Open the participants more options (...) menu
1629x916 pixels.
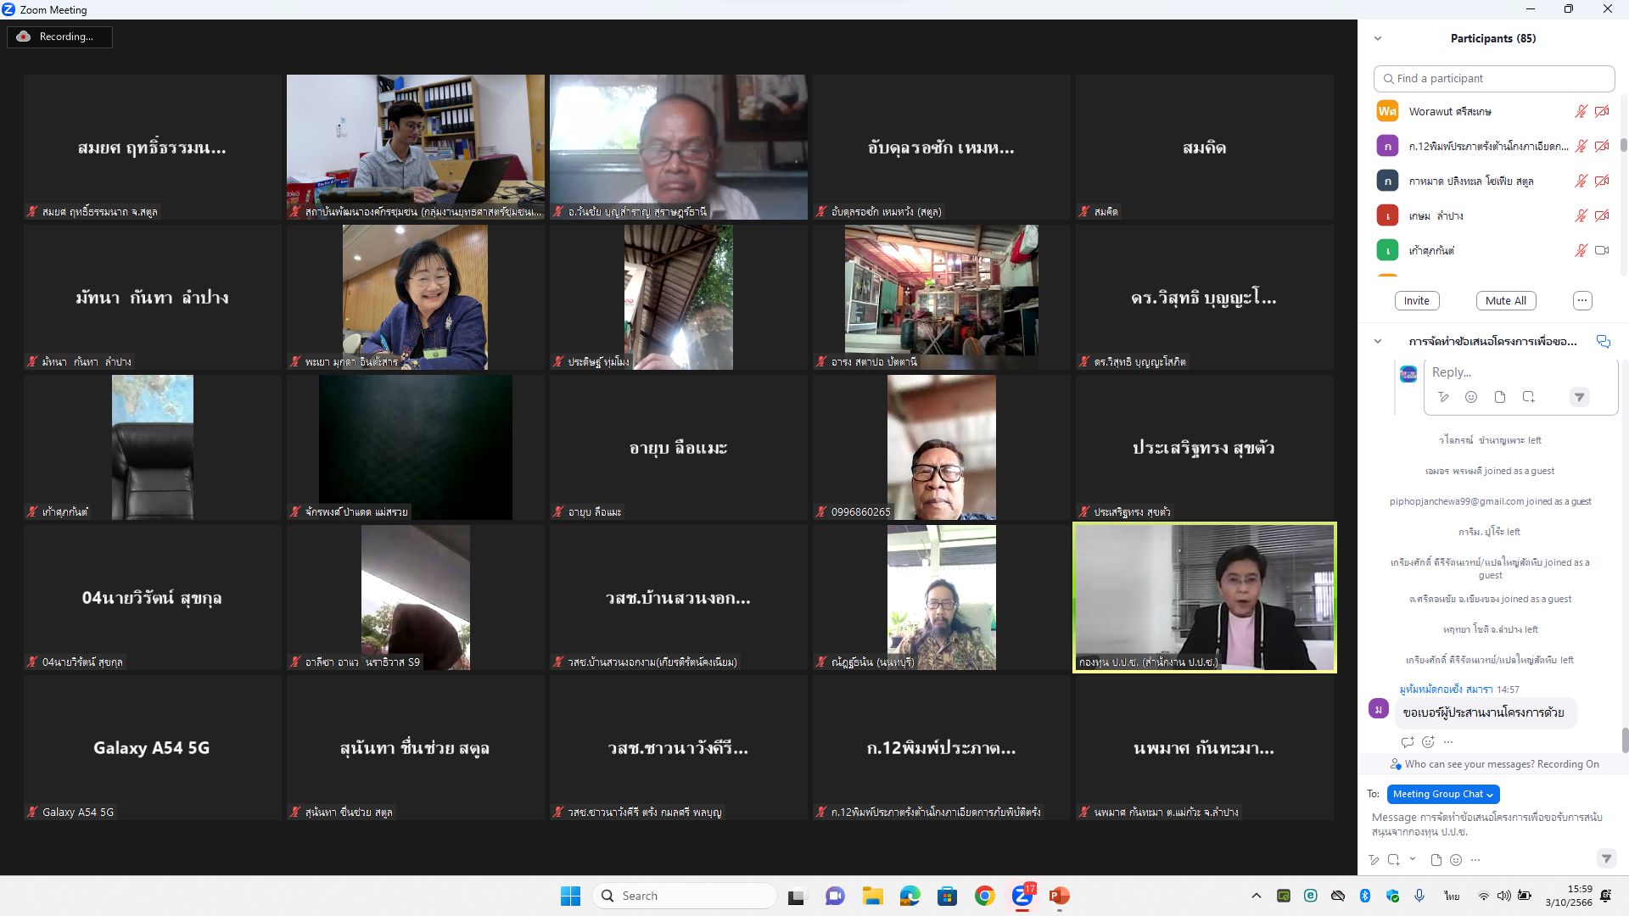[x=1581, y=300]
